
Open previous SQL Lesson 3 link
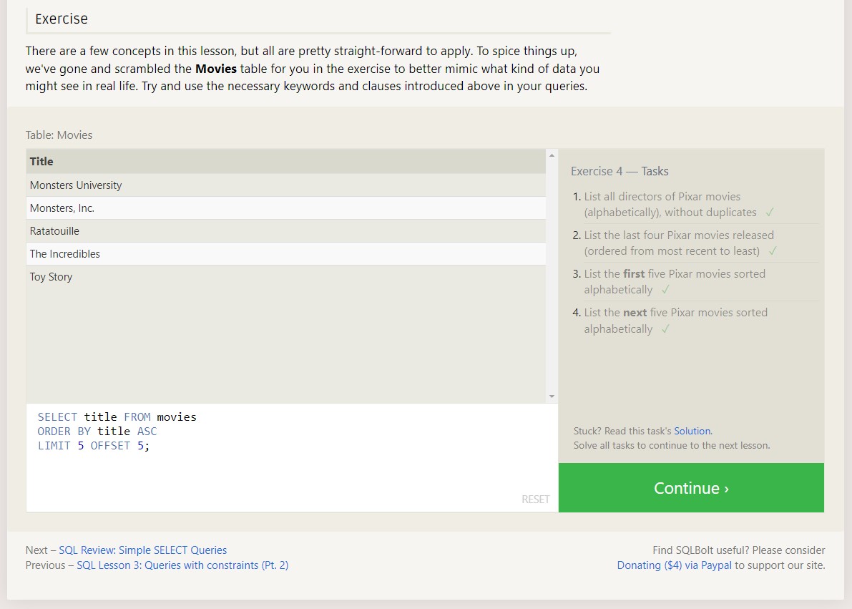182,565
